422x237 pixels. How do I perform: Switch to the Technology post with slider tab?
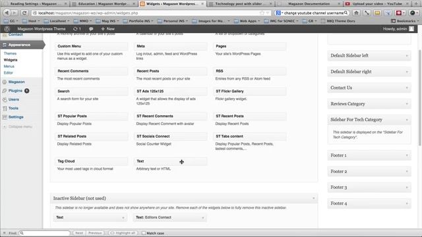[240, 4]
